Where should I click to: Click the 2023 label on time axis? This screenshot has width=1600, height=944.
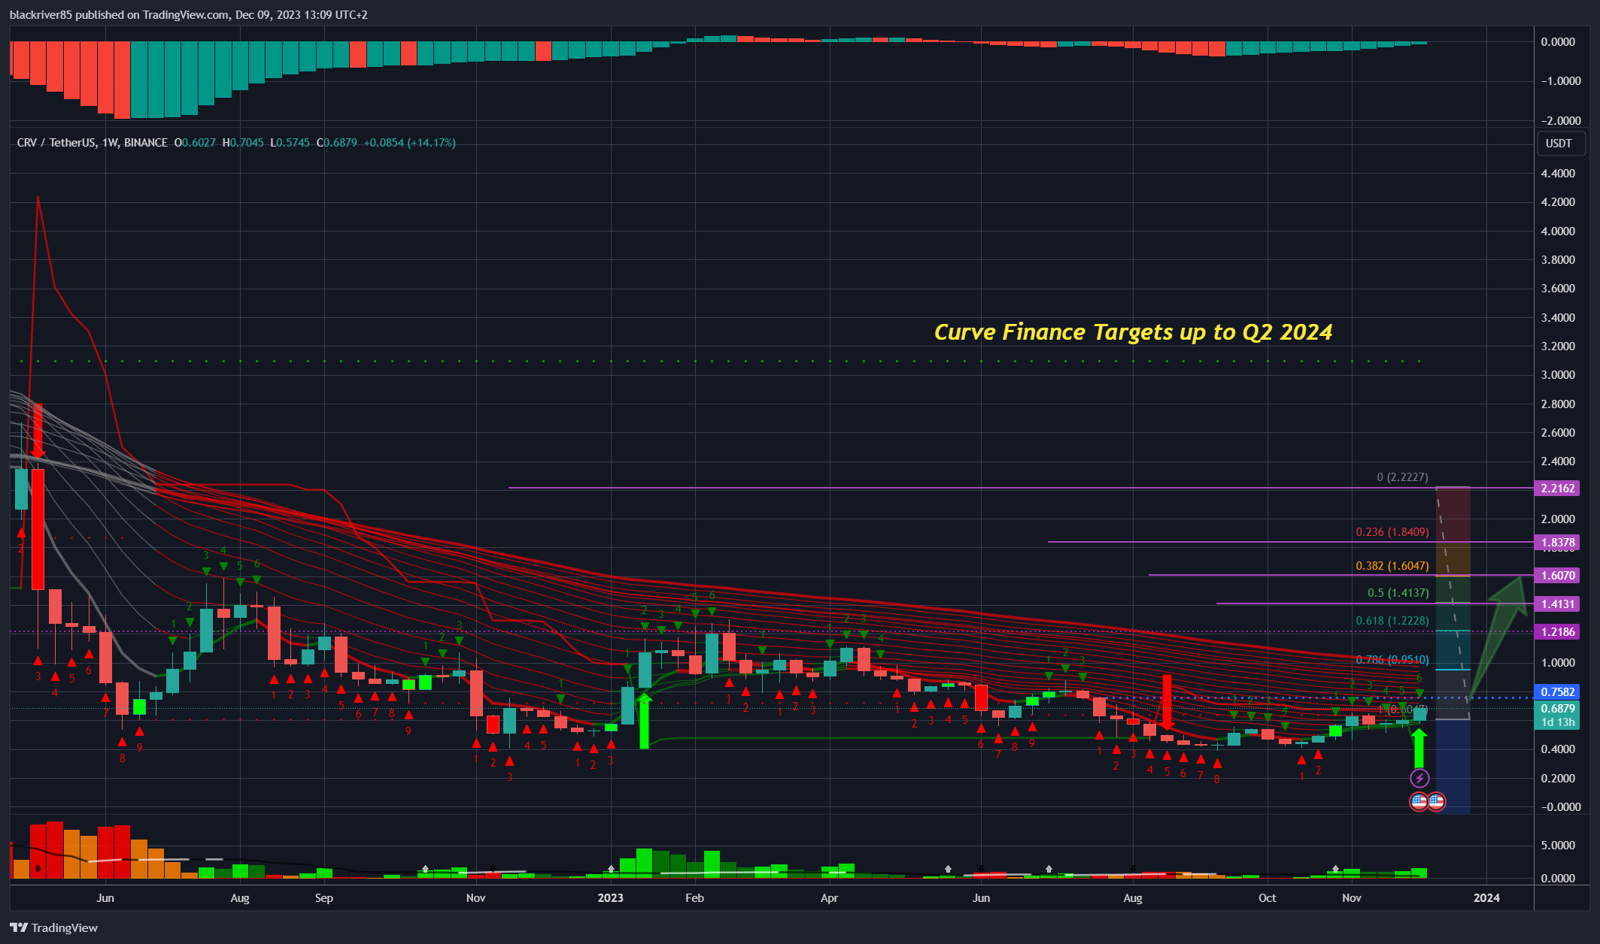tap(611, 898)
